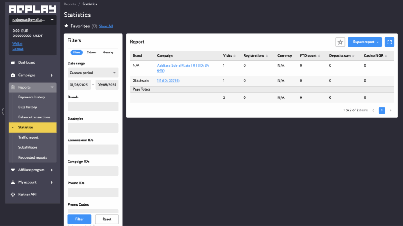Click the Brands filter input field
The width and height of the screenshot is (403, 226).
click(93, 106)
